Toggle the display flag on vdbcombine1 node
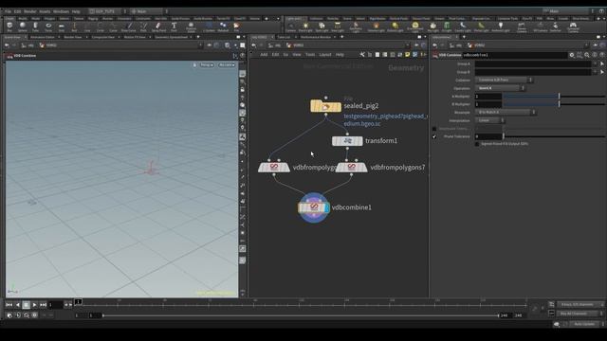607x341 pixels. (327, 207)
